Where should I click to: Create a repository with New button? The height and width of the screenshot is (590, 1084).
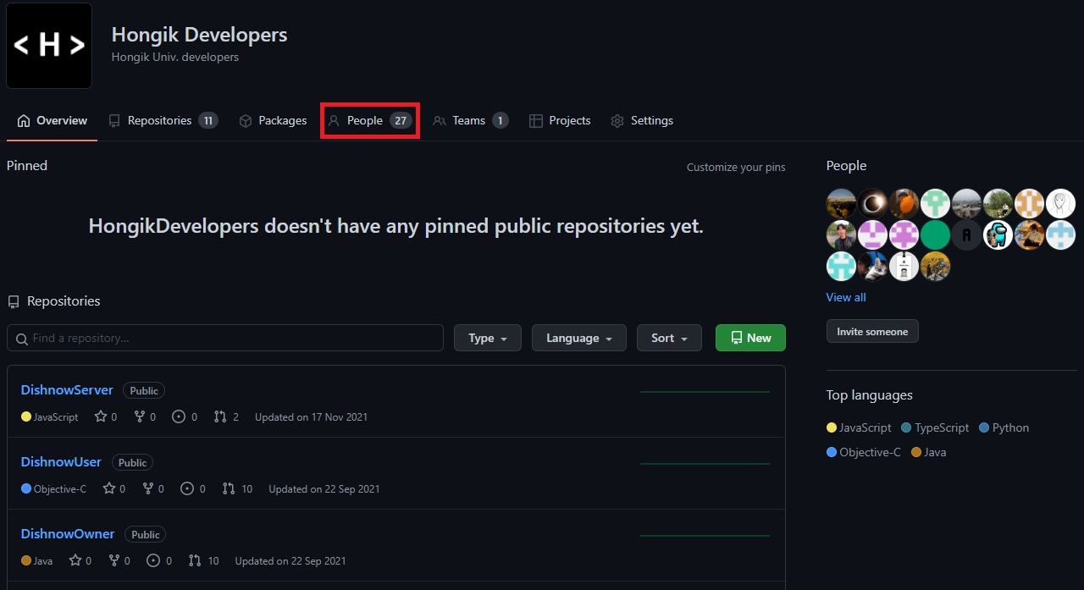750,338
